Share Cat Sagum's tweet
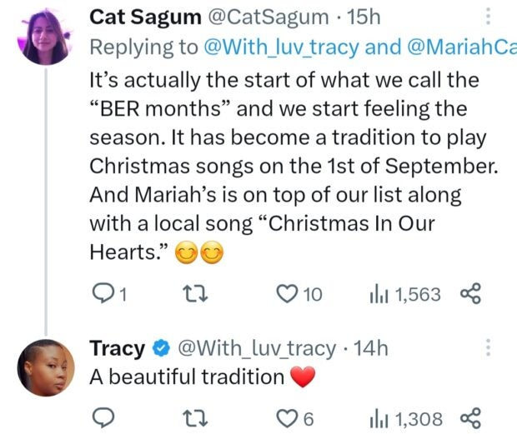The height and width of the screenshot is (434, 517). (470, 293)
